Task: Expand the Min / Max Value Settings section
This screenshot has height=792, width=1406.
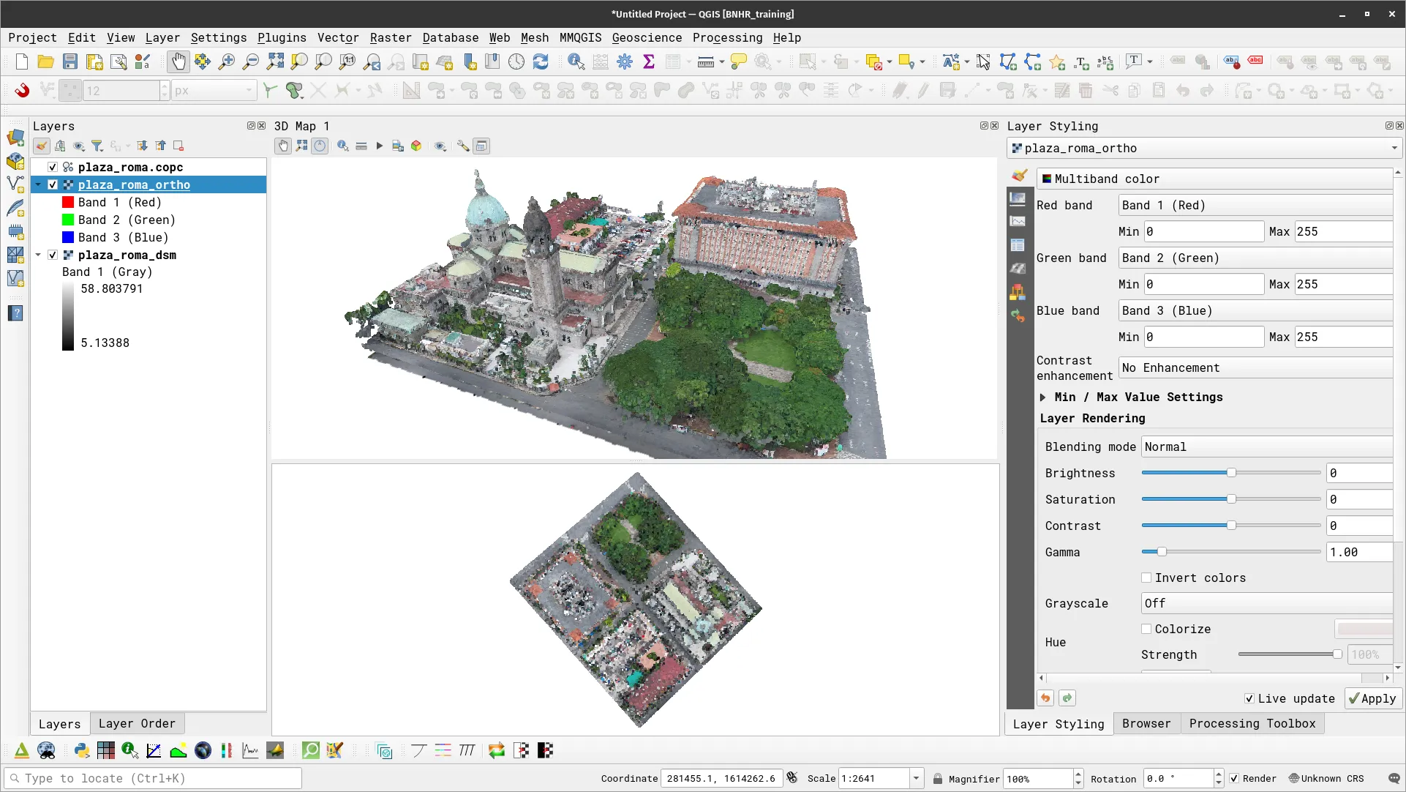Action: click(1044, 397)
